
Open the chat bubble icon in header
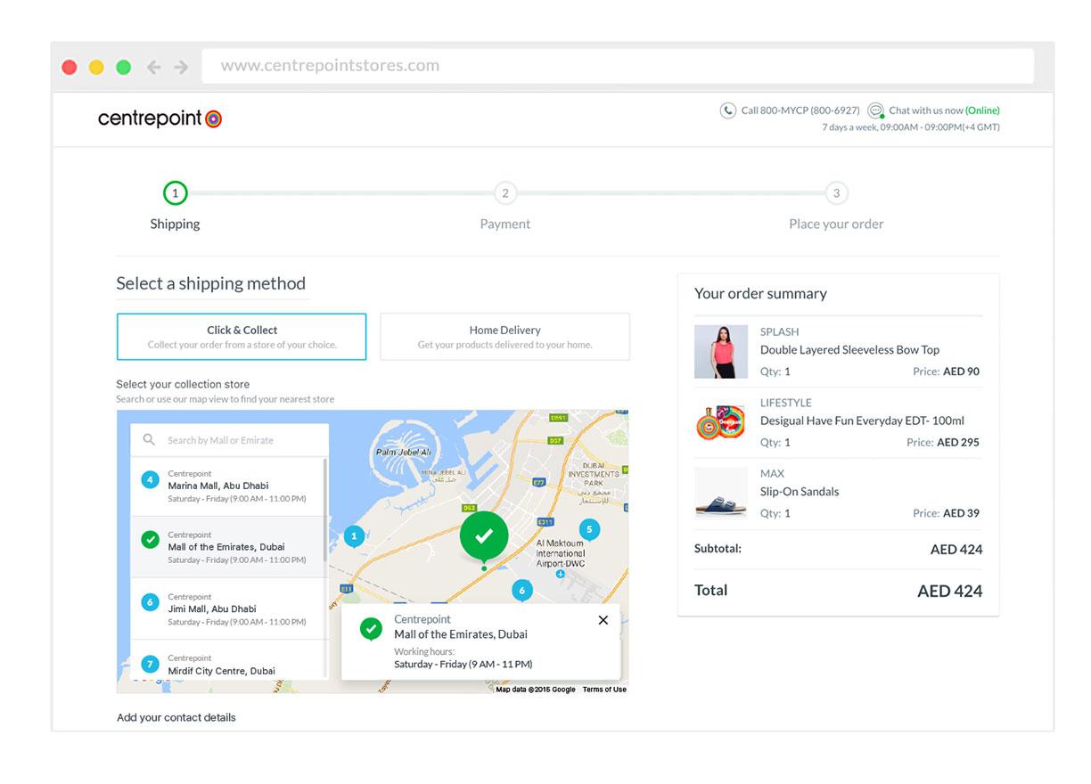coord(876,110)
